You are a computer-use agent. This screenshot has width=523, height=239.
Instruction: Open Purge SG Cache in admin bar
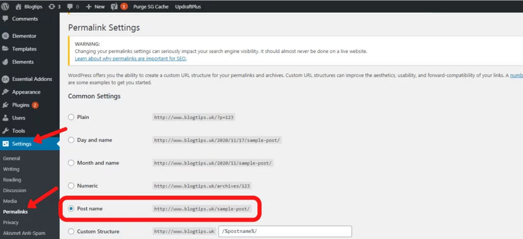point(151,7)
